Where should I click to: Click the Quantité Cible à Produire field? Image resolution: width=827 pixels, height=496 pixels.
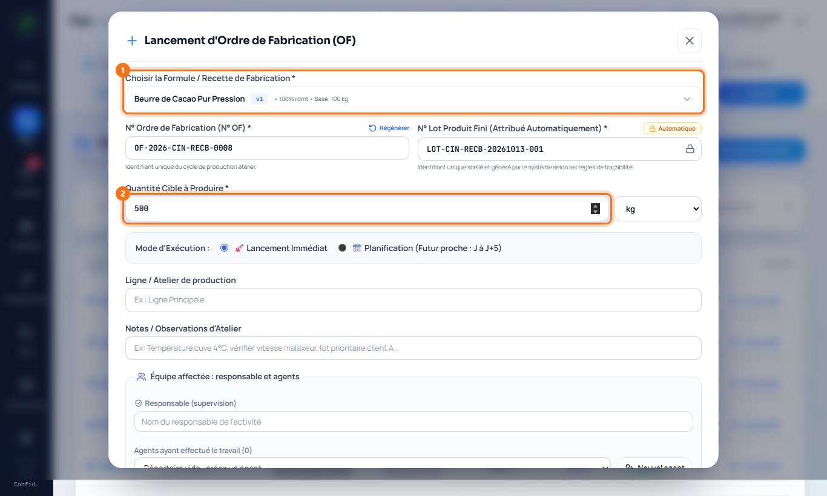[x=367, y=209]
